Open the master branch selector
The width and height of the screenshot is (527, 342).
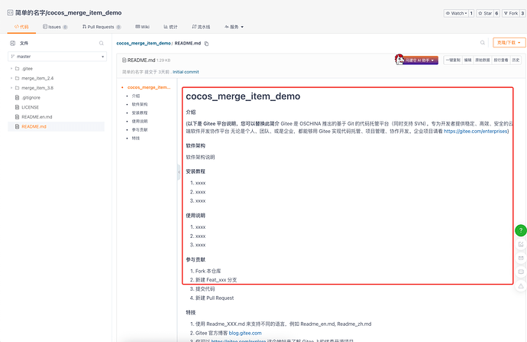[57, 57]
